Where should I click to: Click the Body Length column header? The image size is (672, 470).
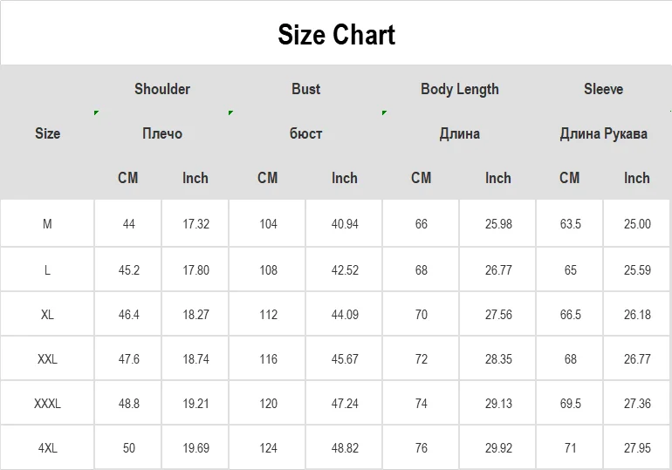459,89
